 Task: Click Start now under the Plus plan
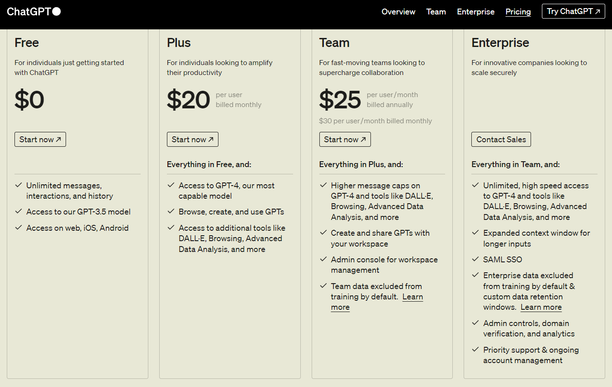click(193, 140)
